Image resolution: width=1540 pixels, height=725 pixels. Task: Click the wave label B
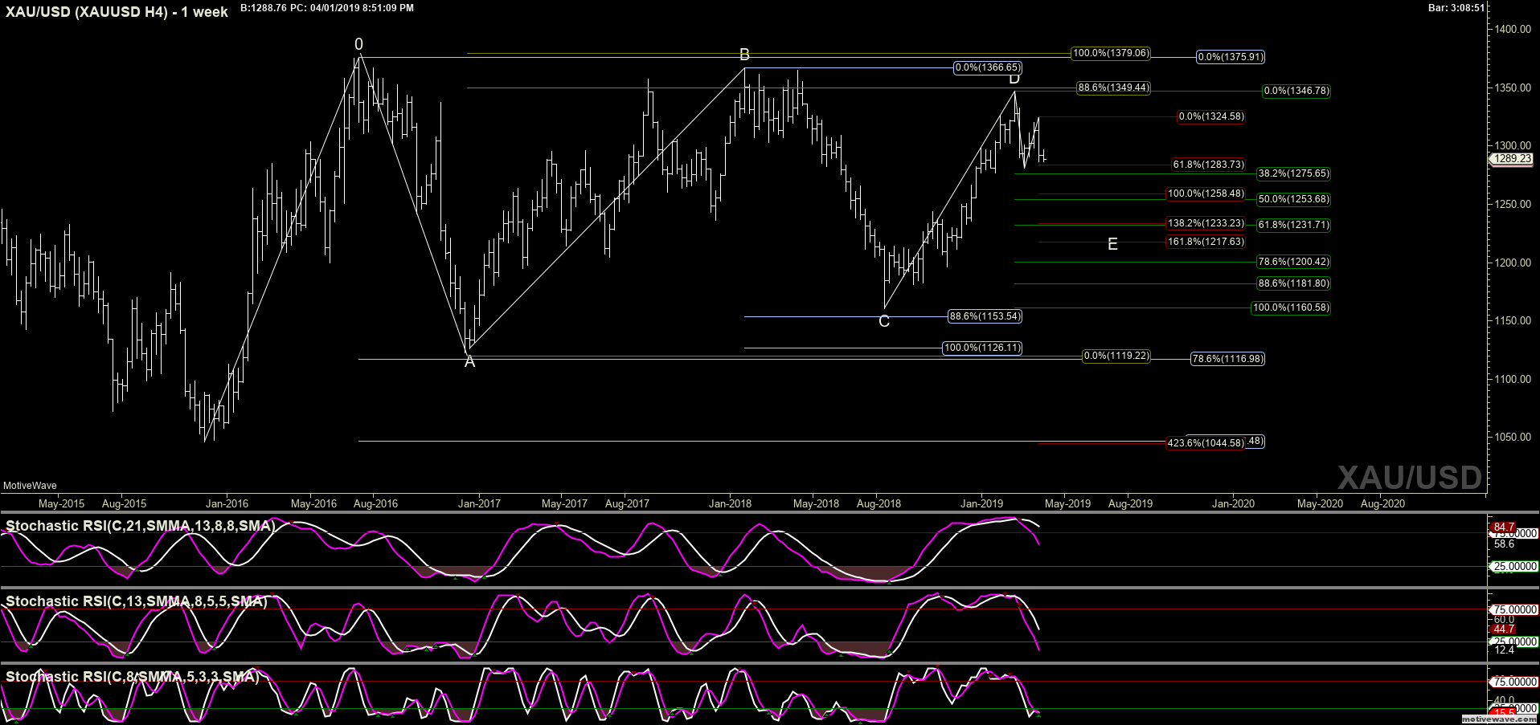pyautogui.click(x=744, y=55)
